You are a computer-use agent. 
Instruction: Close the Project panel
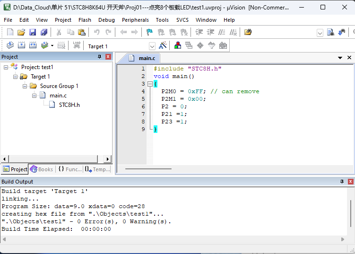tap(108, 57)
